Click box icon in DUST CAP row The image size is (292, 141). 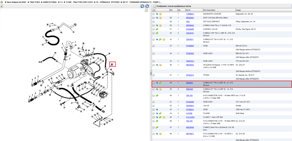[160, 18]
